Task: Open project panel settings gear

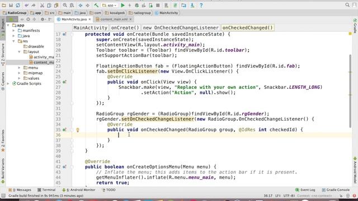Action: [x=43, y=20]
